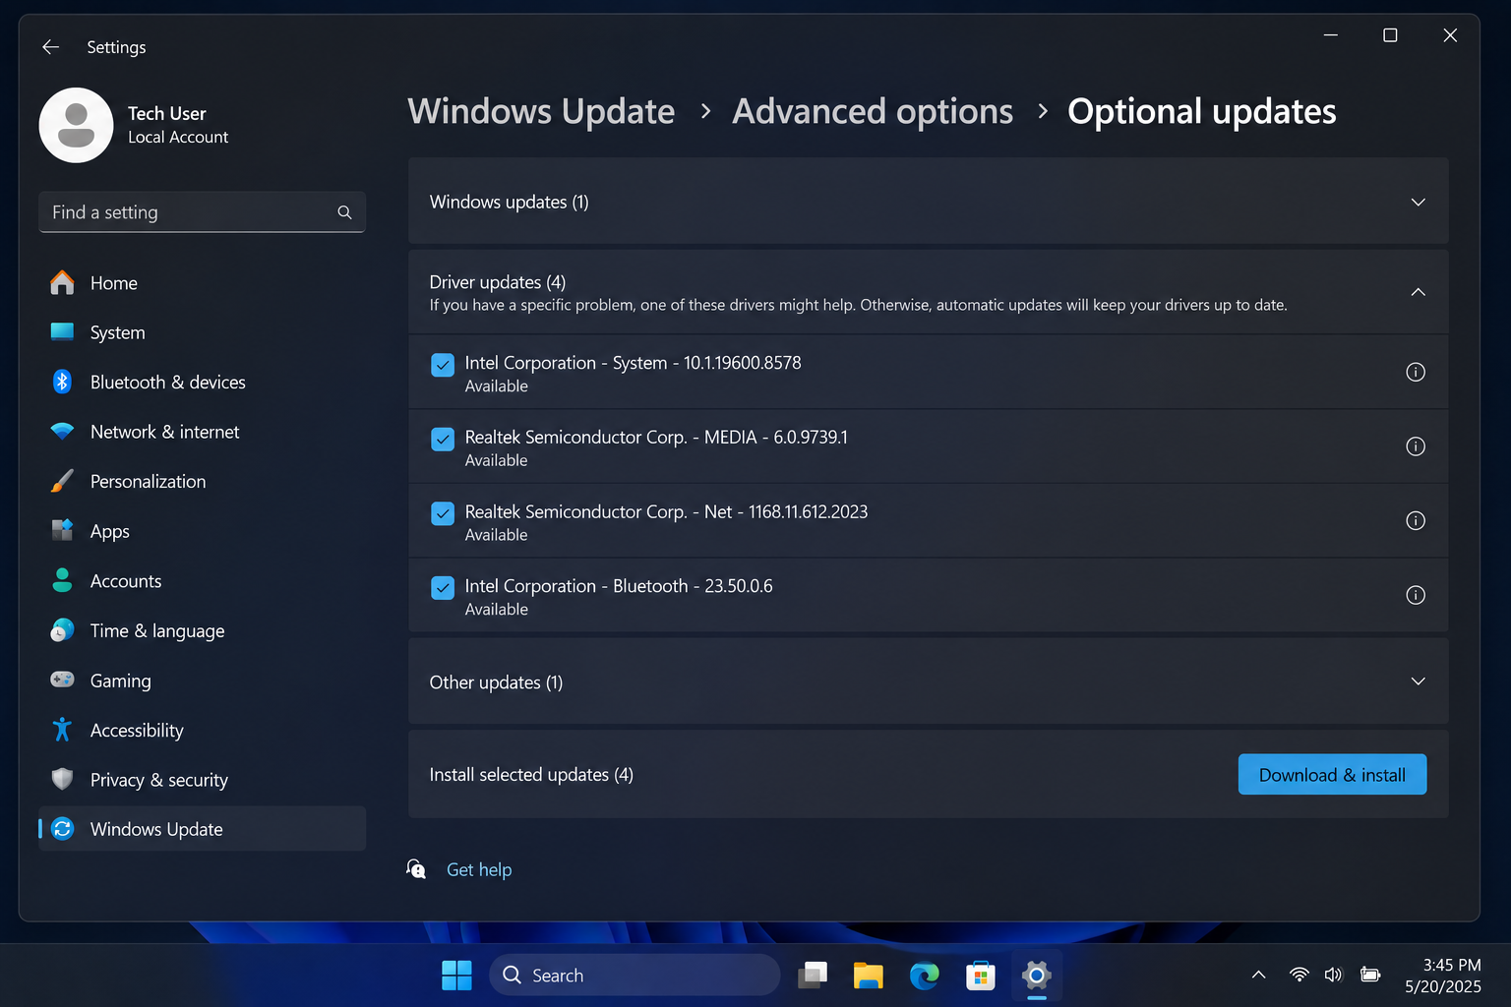Click the Privacy & security shield icon

[62, 779]
